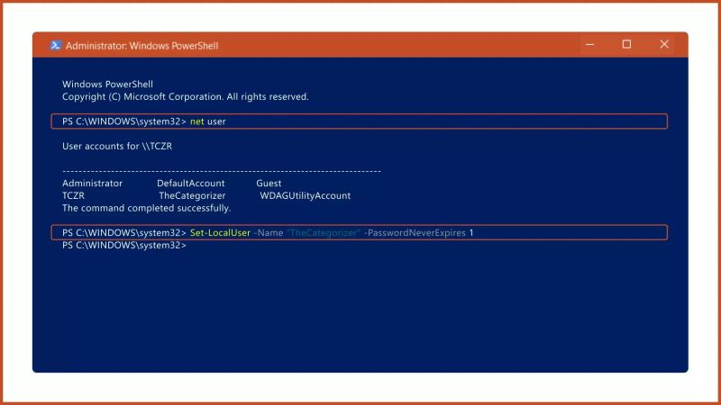Screen dimensions: 721x405
Task: Click the 'Administrator: Windows PowerShell' title text
Action: click(x=141, y=46)
